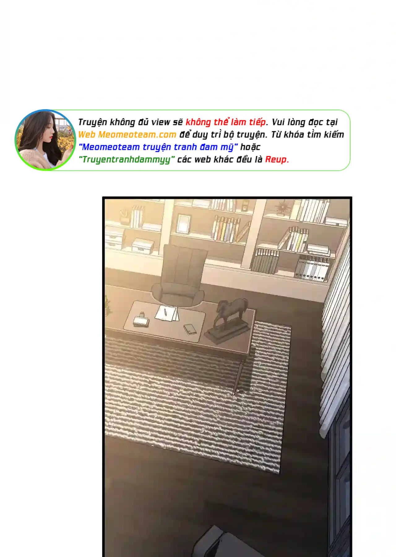
Task: Open the Web Meomeoteam.com link
Action: (127, 135)
